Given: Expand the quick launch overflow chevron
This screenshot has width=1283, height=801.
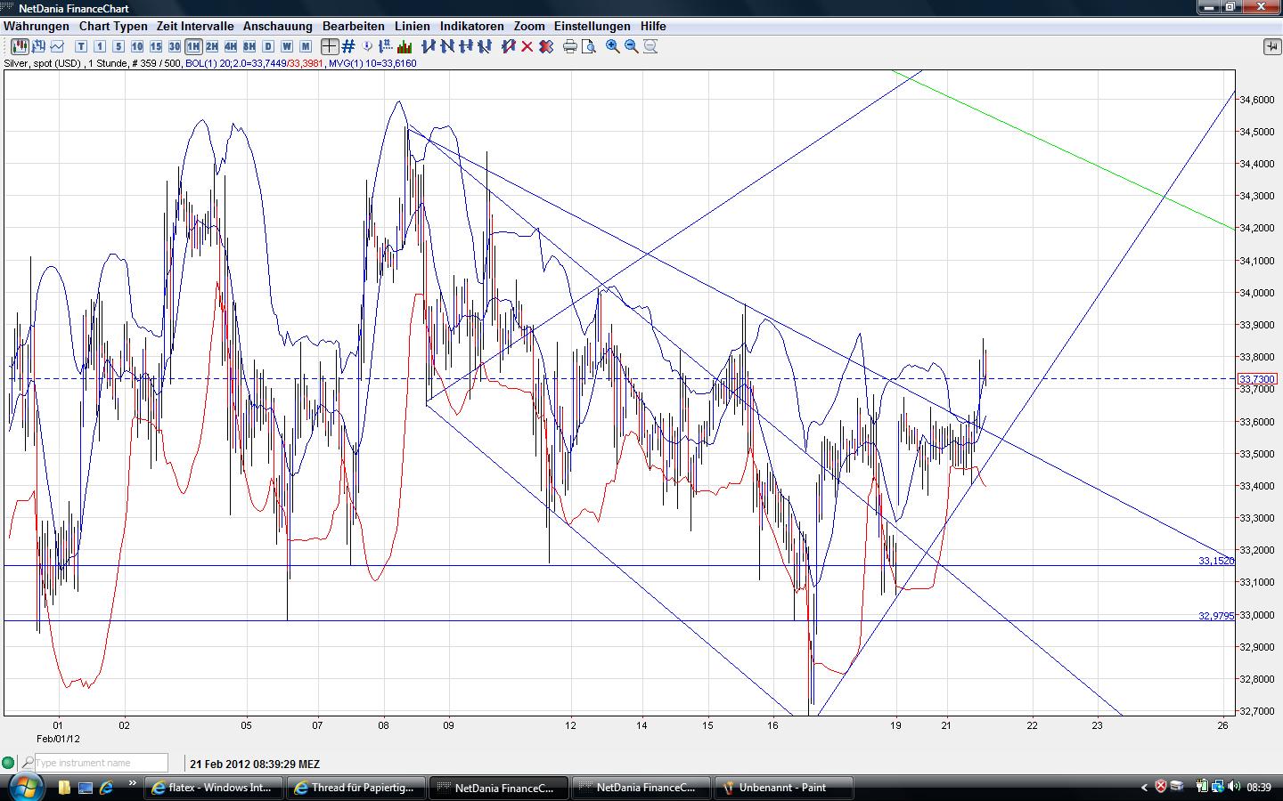Looking at the screenshot, I should (133, 784).
